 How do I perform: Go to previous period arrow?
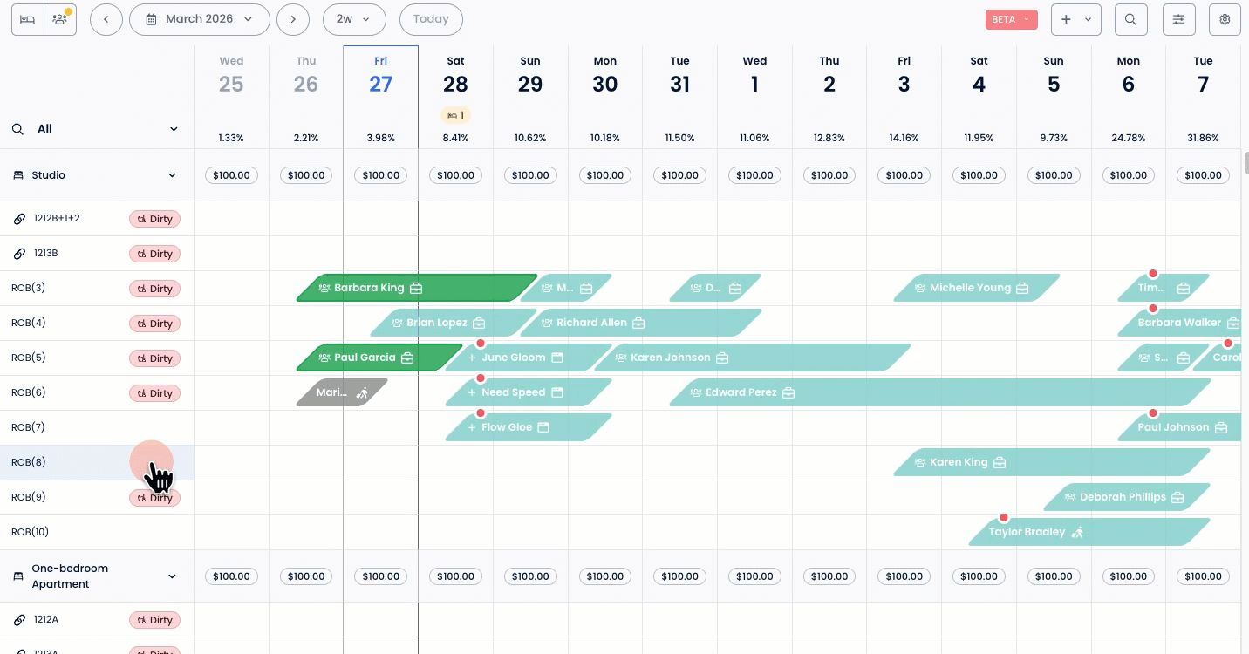[x=106, y=19]
